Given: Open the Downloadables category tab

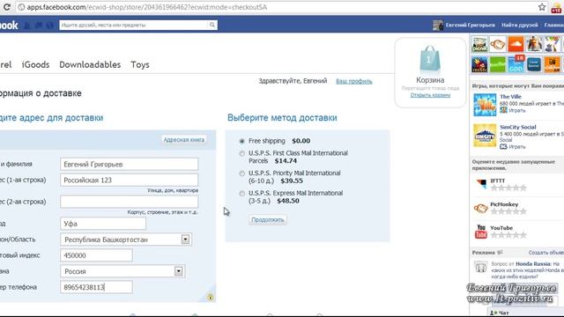Looking at the screenshot, I should (x=90, y=64).
